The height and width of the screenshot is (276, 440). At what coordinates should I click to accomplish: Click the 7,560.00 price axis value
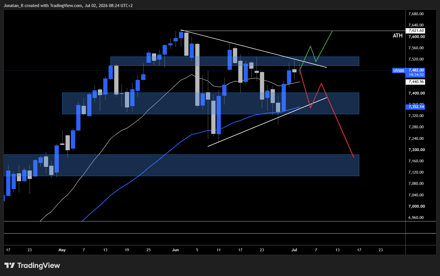[x=416, y=48]
